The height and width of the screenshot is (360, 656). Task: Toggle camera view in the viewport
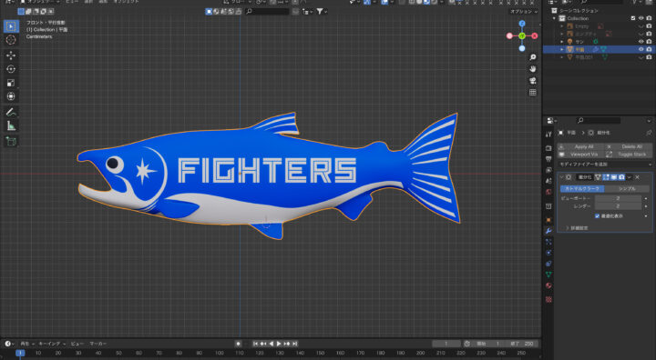[533, 81]
